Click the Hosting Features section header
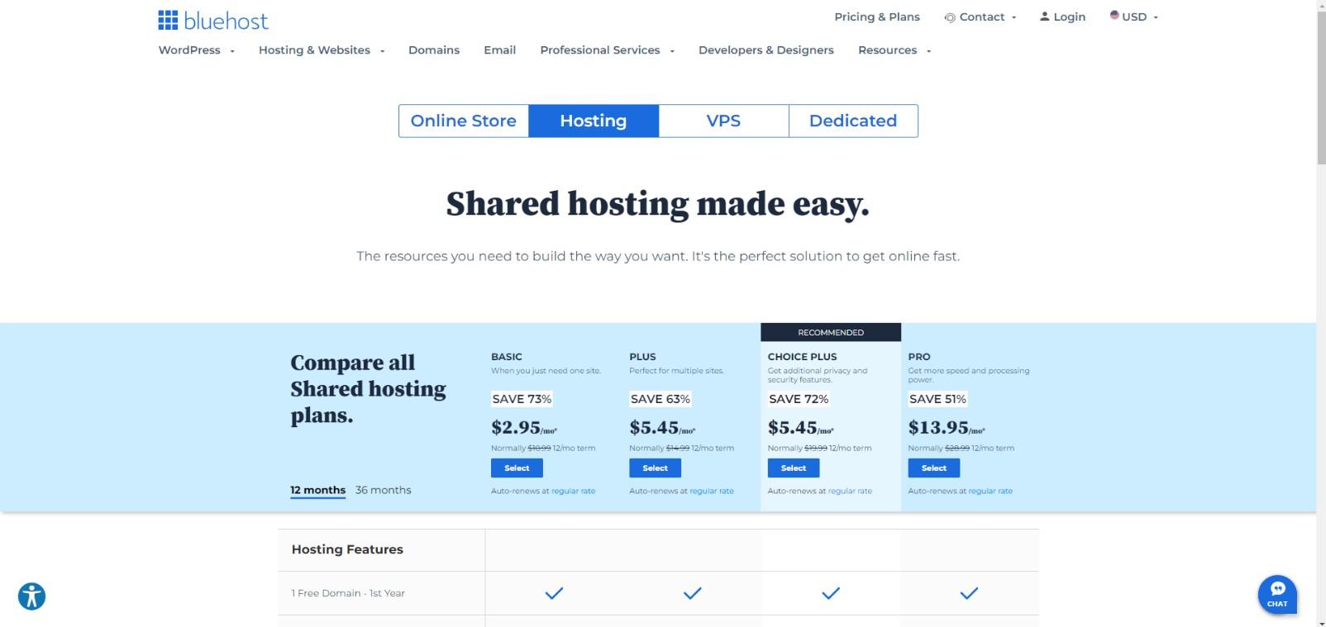 point(347,549)
